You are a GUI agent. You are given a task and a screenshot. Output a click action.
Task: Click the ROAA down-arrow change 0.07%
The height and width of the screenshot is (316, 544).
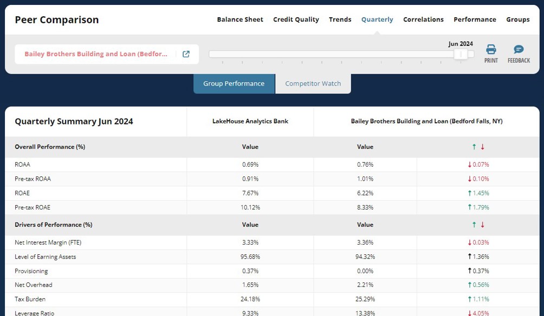pyautogui.click(x=478, y=164)
